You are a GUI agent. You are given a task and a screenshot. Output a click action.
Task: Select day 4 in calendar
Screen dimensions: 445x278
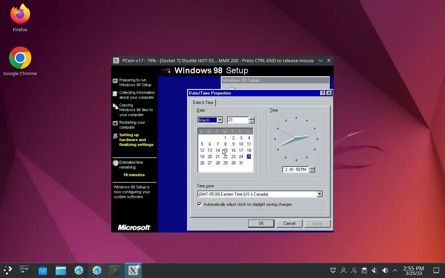pos(249,138)
